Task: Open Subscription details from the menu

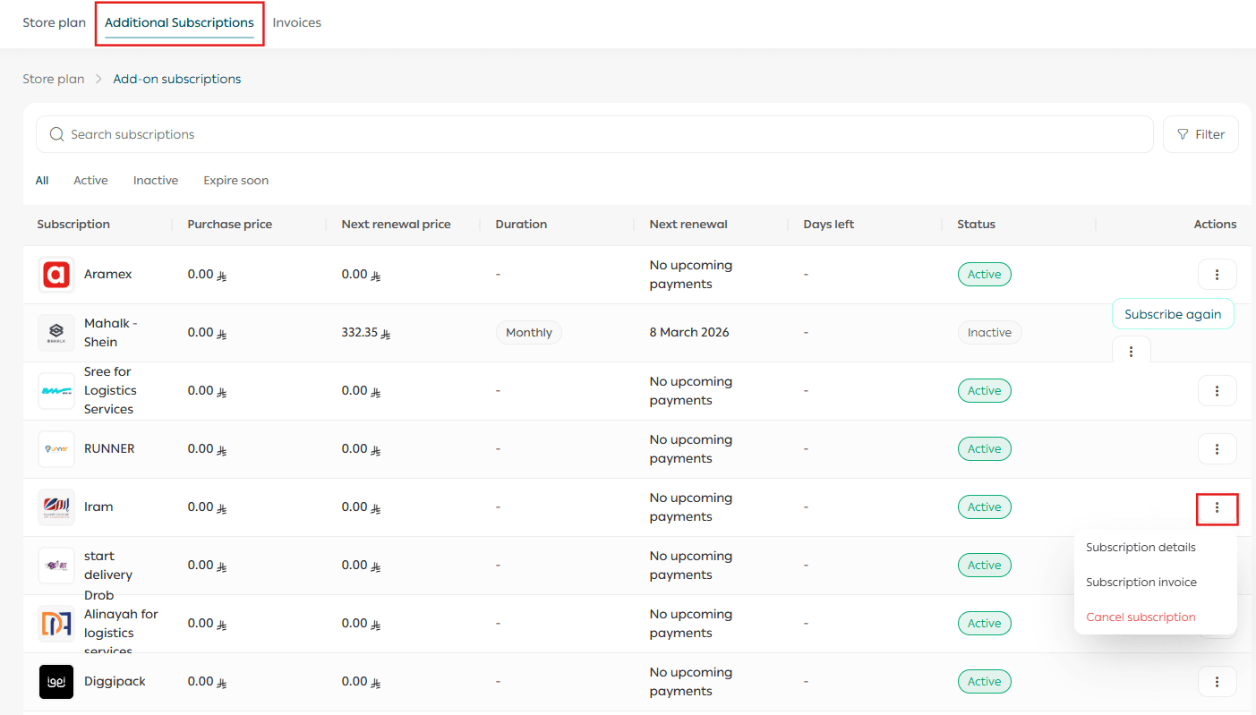Action: (1141, 547)
